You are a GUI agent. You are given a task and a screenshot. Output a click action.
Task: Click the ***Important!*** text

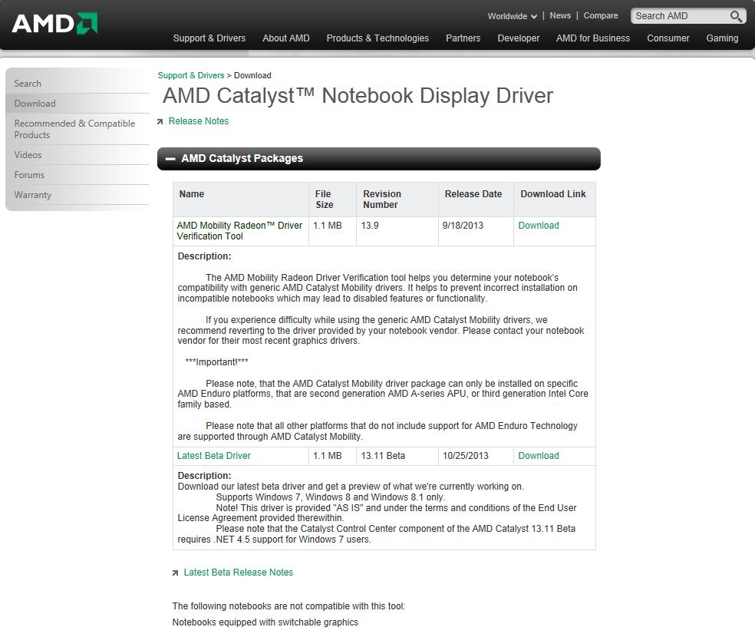[x=216, y=362]
